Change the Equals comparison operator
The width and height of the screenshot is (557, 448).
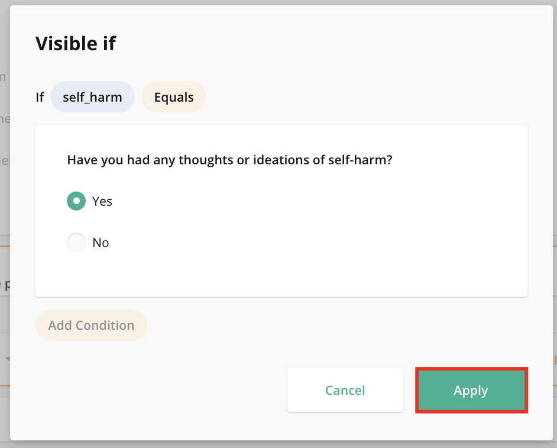click(173, 96)
